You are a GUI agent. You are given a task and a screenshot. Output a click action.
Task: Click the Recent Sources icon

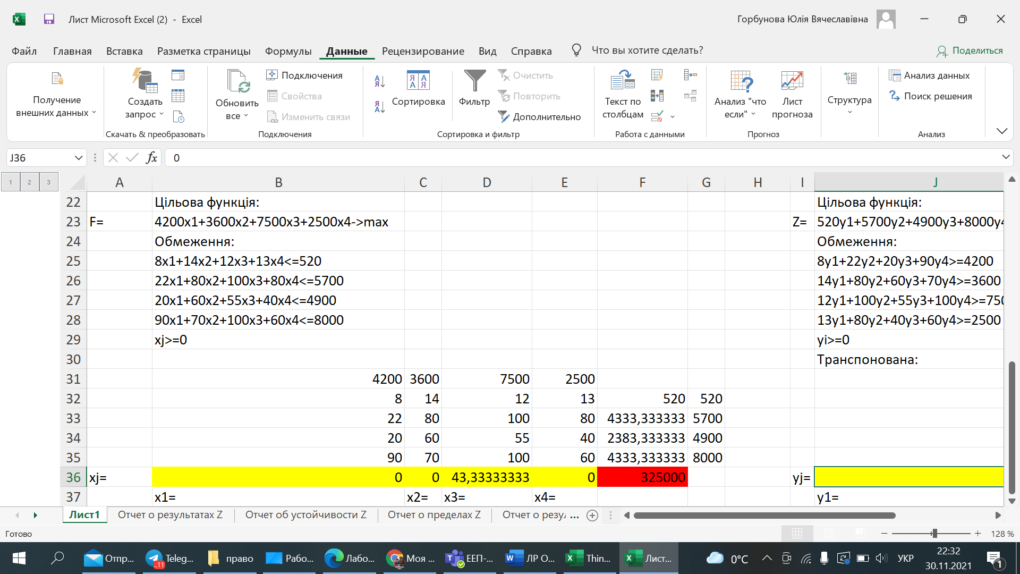(178, 116)
